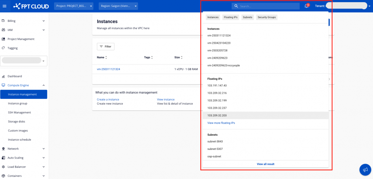Screen dimensions: 373x179
Task: Open vm-250311121324 link in instances table
Action: 108,69
